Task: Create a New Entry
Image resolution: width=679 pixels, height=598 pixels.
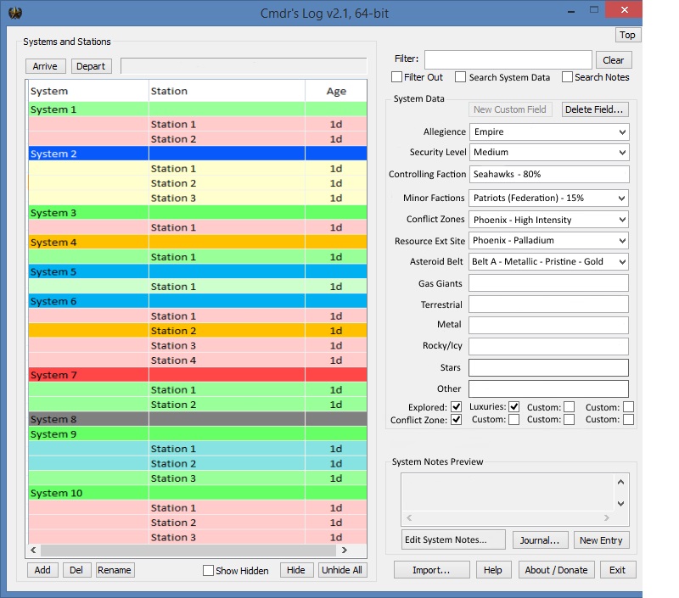Action: [x=602, y=540]
